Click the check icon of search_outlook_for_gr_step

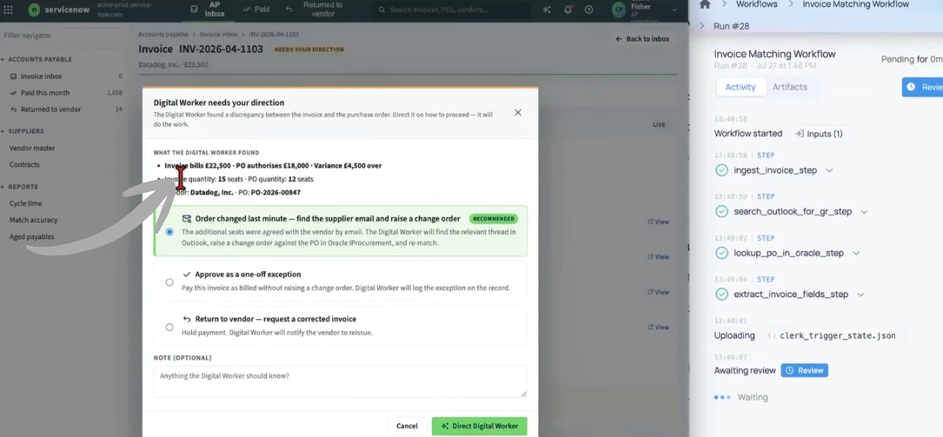(x=721, y=212)
